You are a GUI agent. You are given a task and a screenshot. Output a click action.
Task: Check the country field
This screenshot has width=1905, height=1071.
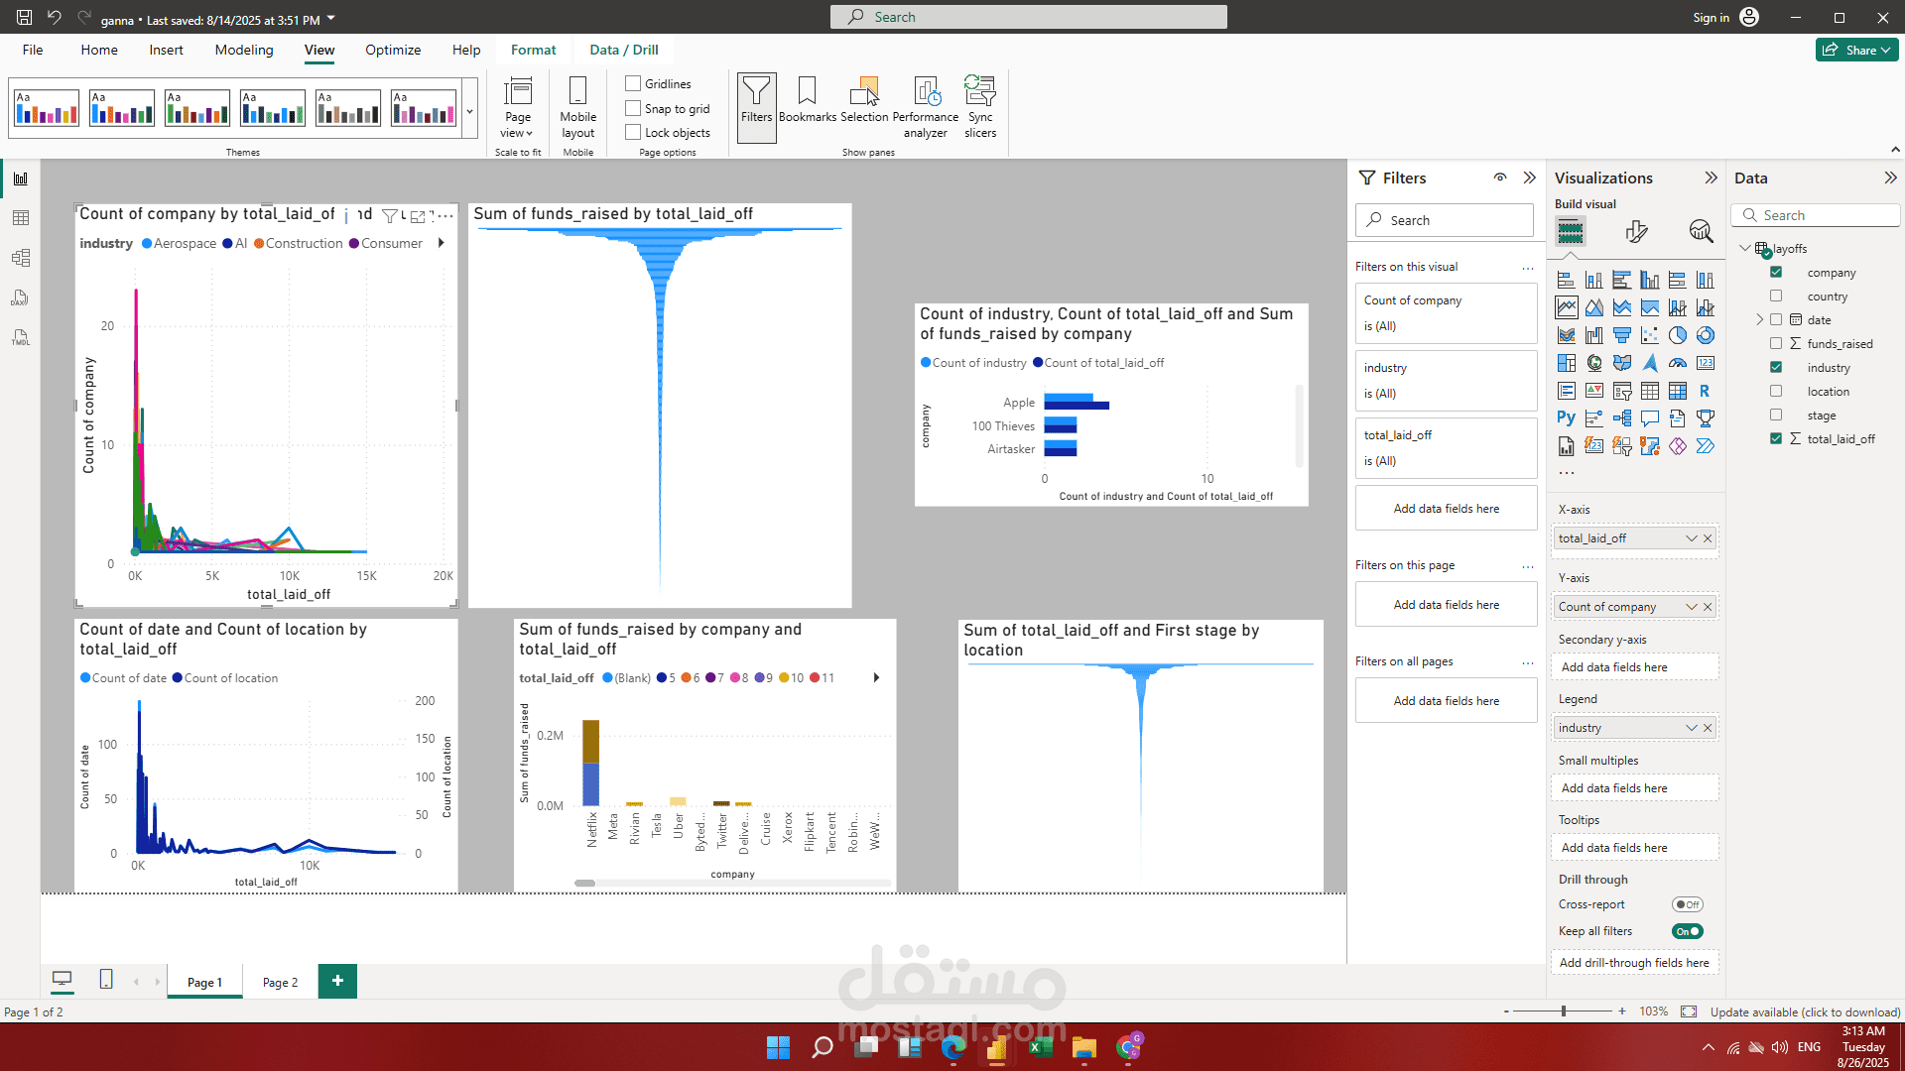[1776, 296]
